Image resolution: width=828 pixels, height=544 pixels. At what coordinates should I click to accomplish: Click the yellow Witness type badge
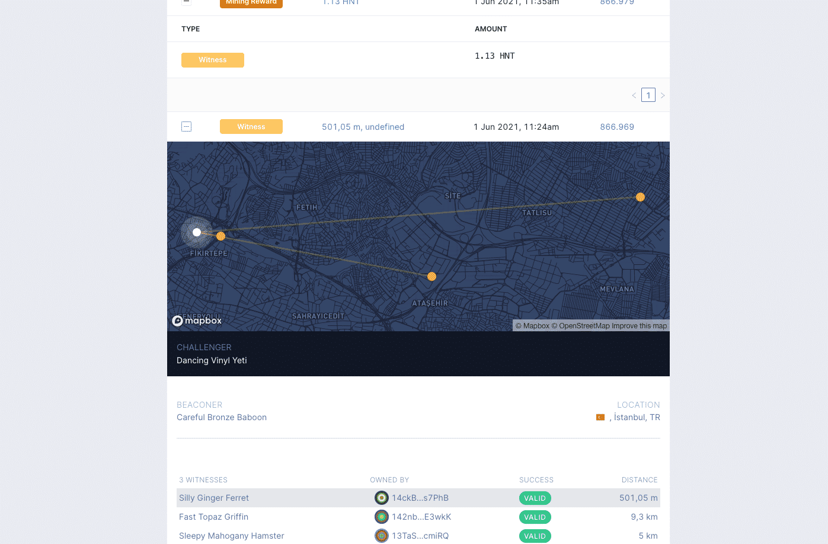pyautogui.click(x=213, y=60)
